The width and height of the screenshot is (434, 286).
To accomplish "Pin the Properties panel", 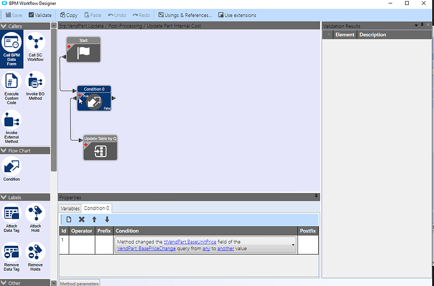I will click(316, 196).
